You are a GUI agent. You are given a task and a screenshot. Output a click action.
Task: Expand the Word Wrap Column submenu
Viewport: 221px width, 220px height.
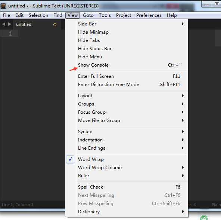[x=127, y=168]
